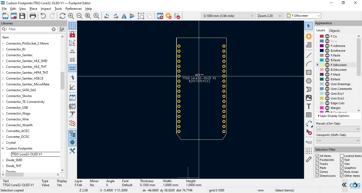Toggle visibility of the Edge.Cuts layer
This screenshot has width=362, height=193.
[327, 103]
